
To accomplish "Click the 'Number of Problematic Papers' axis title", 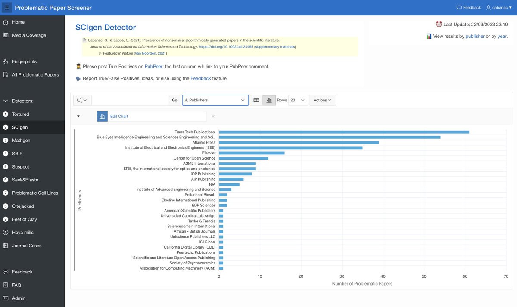I will 362,284.
